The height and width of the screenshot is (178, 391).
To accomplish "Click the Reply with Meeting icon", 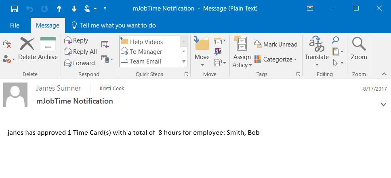I will coord(105,44).
